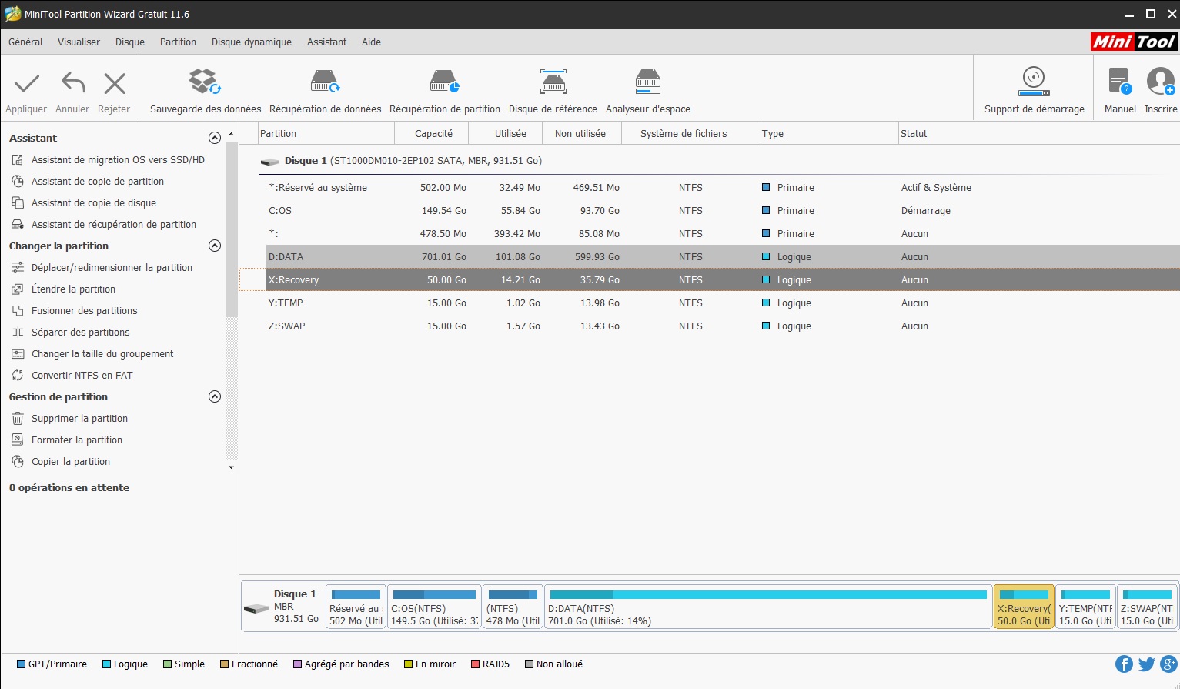Select the 478.50 Mo unnamed partition row
This screenshot has width=1180, height=689.
click(723, 234)
